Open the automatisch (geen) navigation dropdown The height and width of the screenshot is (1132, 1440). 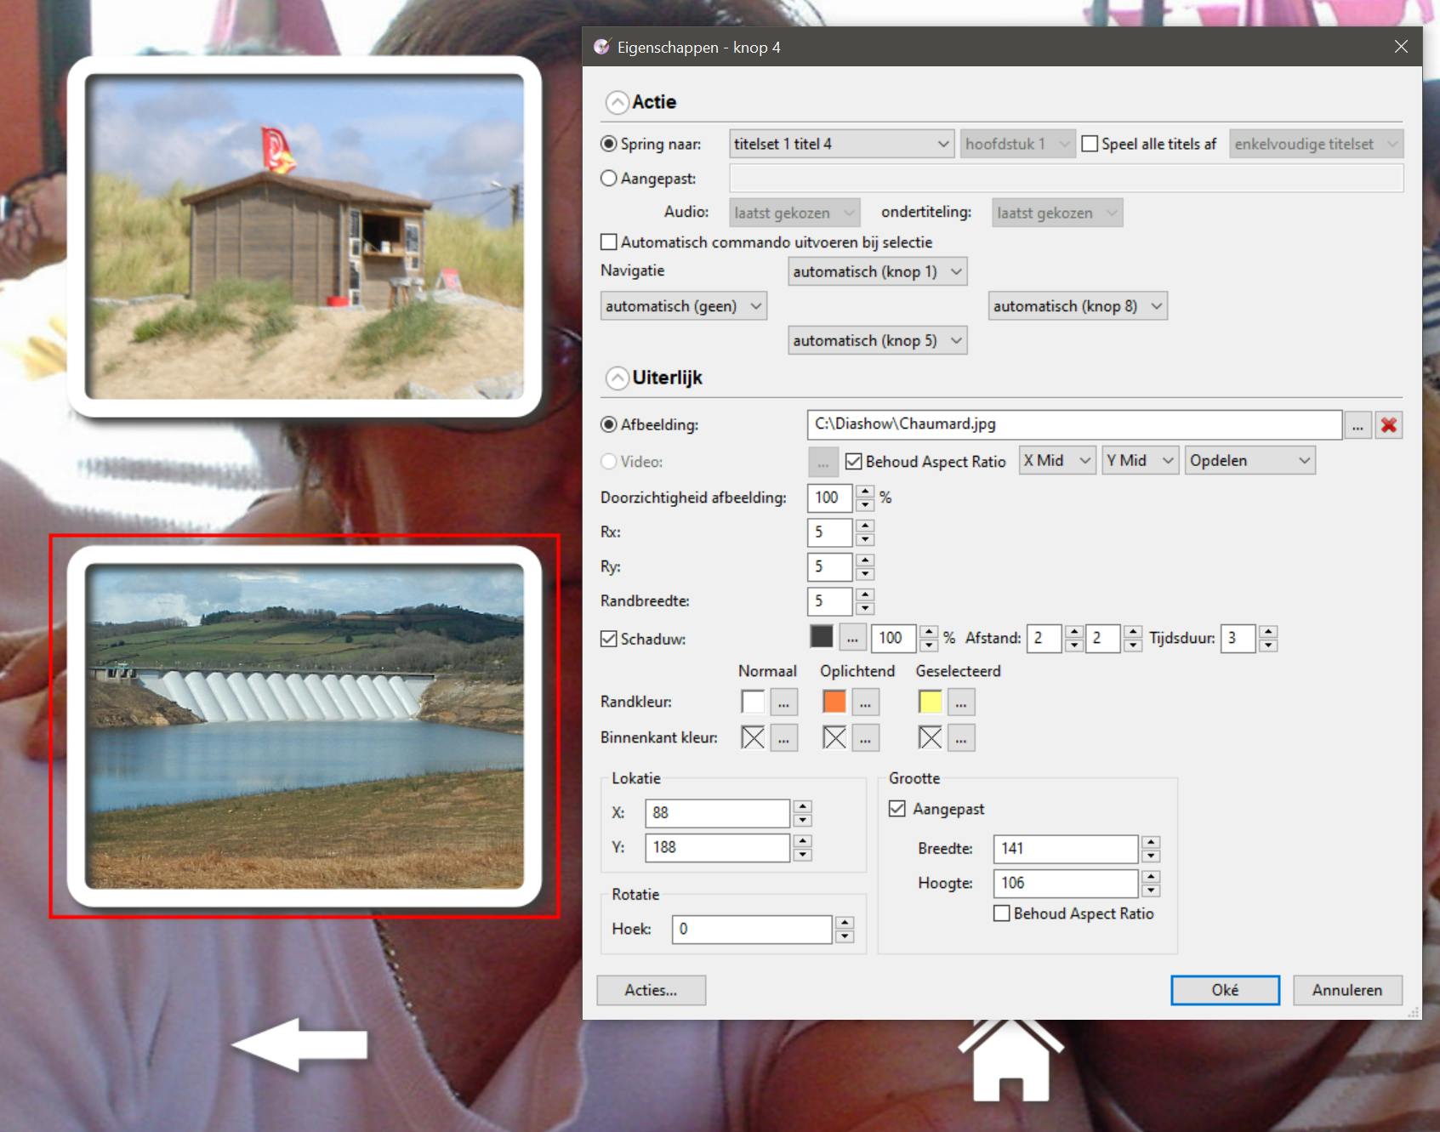(683, 306)
